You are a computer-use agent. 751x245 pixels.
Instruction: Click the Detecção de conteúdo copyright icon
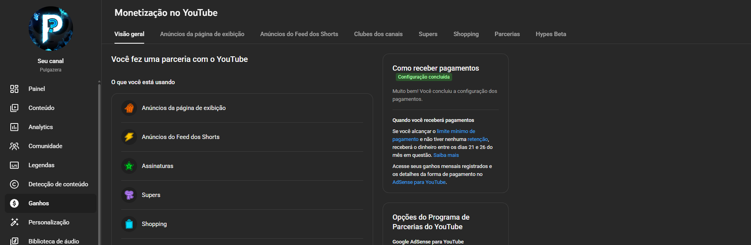click(15, 184)
